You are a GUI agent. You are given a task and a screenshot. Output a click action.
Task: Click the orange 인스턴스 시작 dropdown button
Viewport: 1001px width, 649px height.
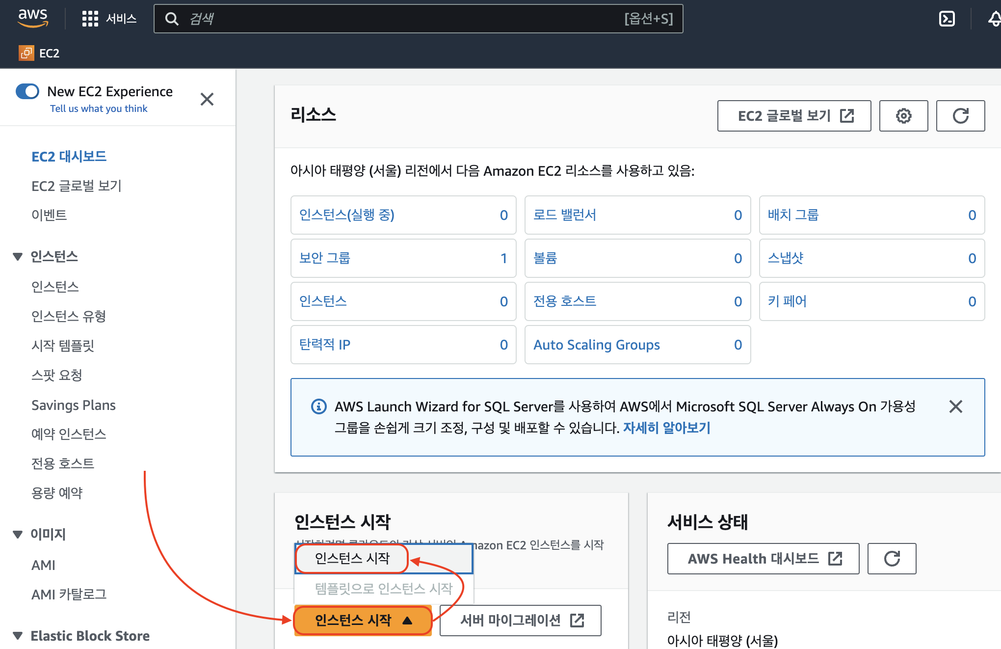(363, 621)
